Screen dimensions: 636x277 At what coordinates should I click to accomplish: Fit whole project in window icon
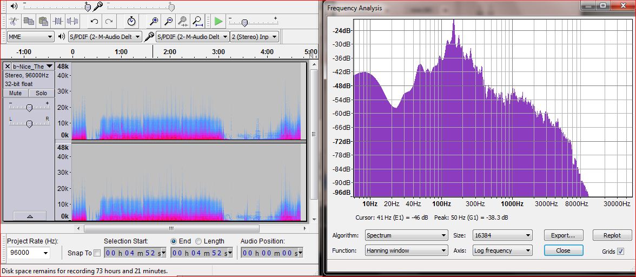coord(197,21)
